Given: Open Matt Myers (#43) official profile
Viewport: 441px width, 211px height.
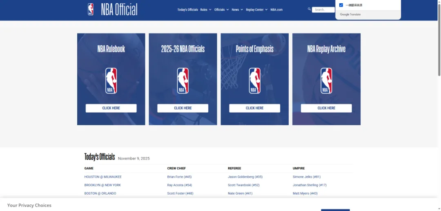Looking at the screenshot, I should (x=305, y=193).
